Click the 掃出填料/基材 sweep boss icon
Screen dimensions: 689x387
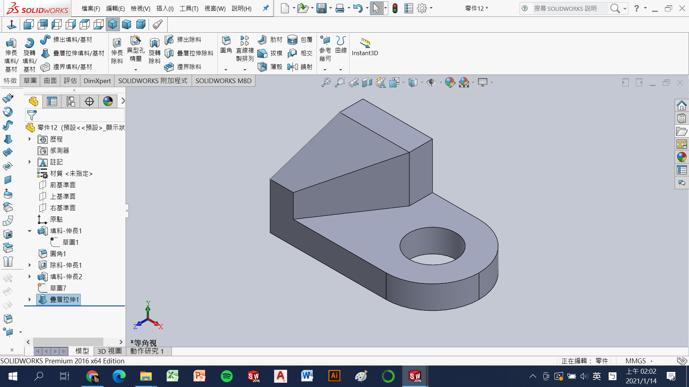(46, 39)
